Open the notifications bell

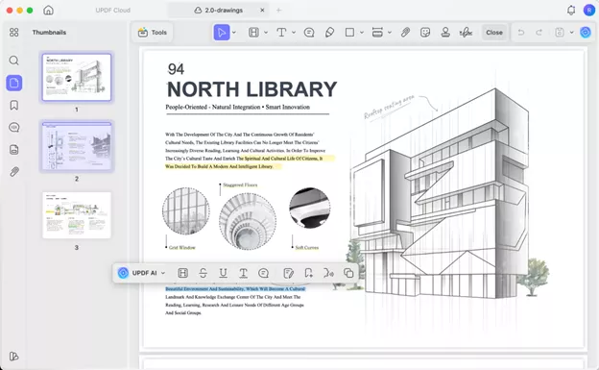point(571,11)
